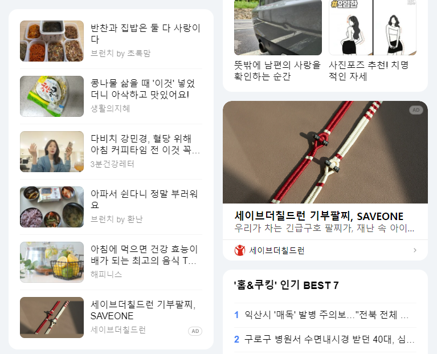Click the AD badge on bracelet banner
Viewport: 437px width, 354px height.
click(x=416, y=110)
